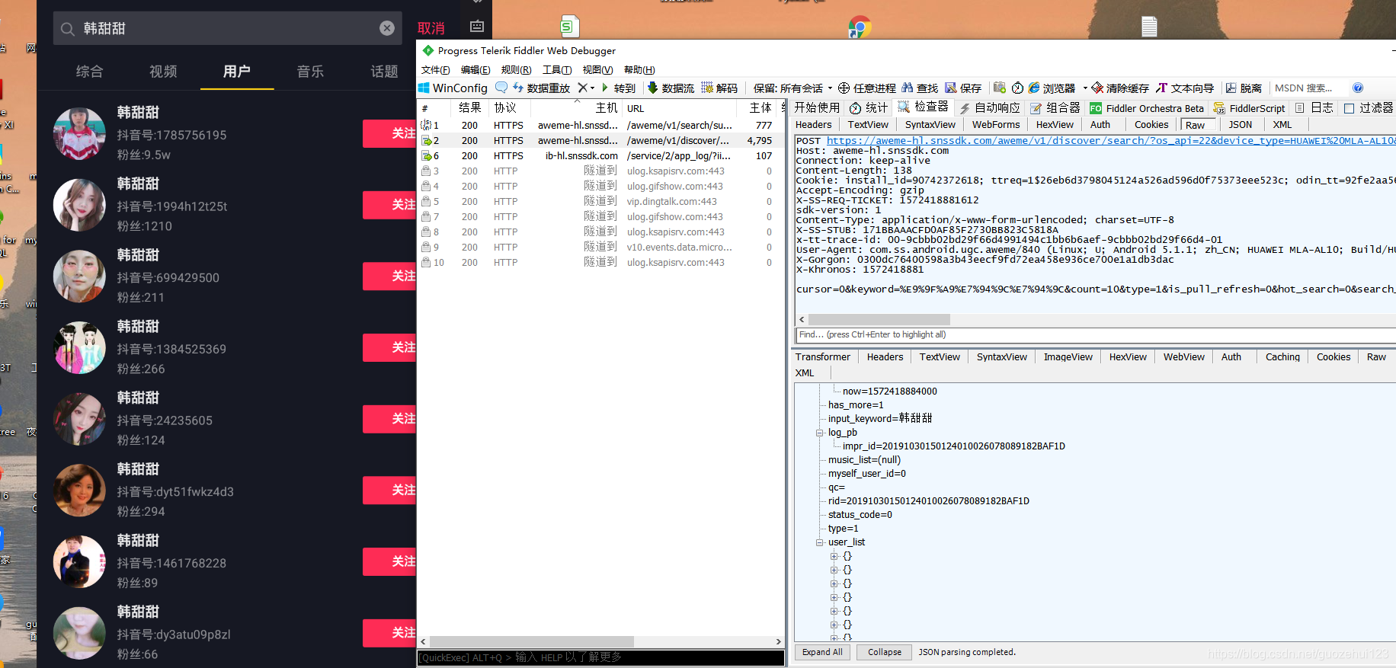Image resolution: width=1396 pixels, height=668 pixels.
Task: Click the Find text input field
Action: pyautogui.click(x=1096, y=334)
